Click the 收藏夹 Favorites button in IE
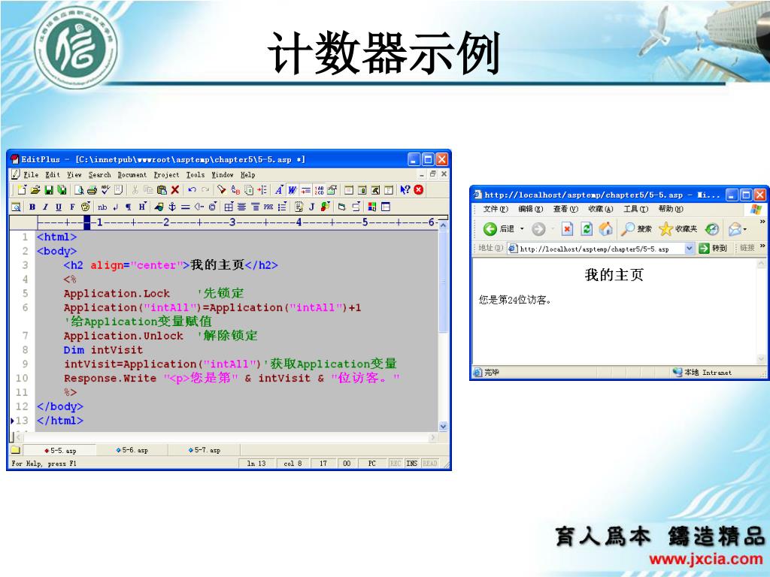This screenshot has height=577, width=770. (678, 228)
